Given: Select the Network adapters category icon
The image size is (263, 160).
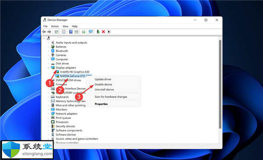Looking at the screenshot, I should [53, 114].
